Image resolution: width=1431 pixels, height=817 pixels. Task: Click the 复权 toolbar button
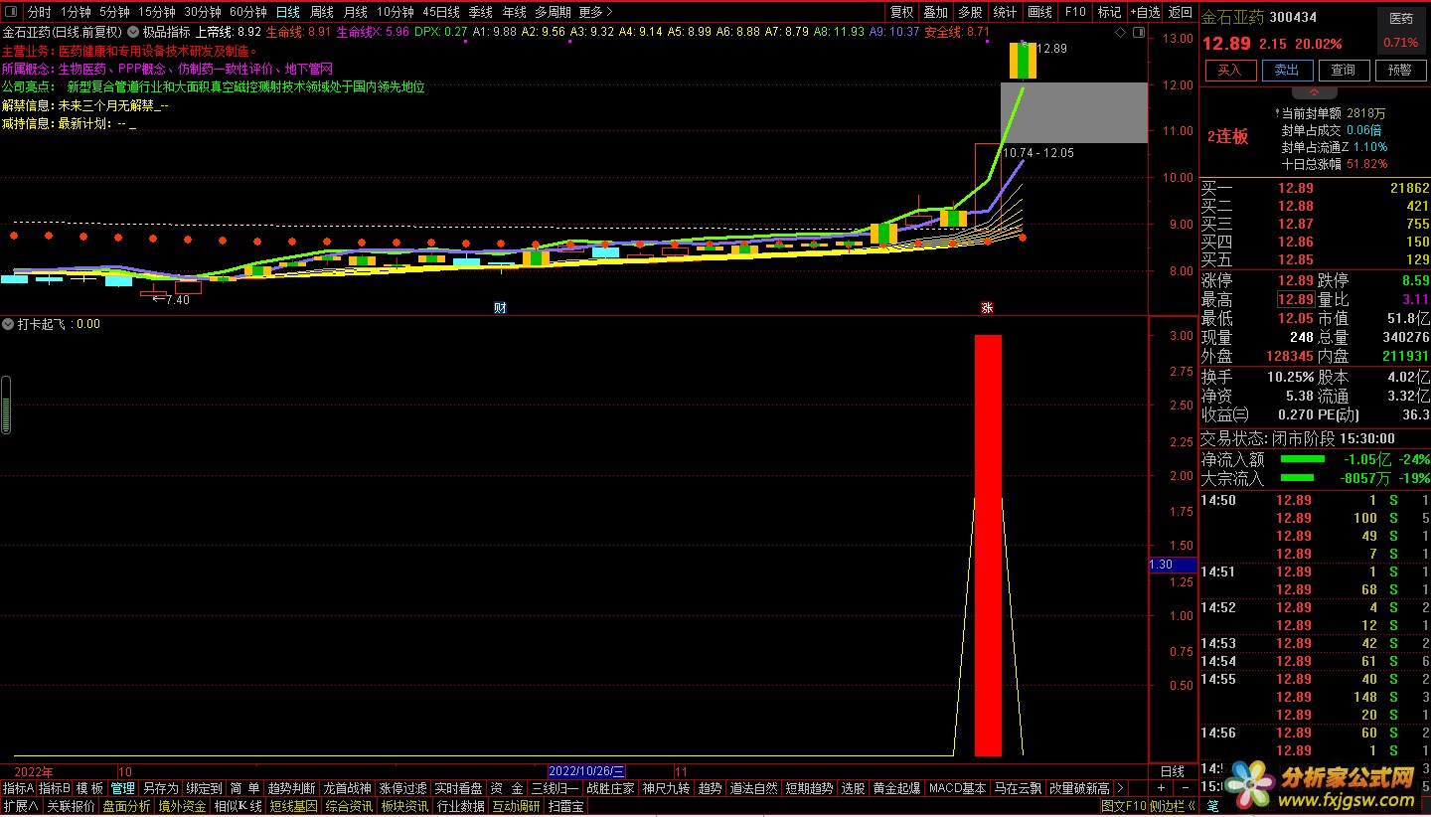(x=901, y=12)
